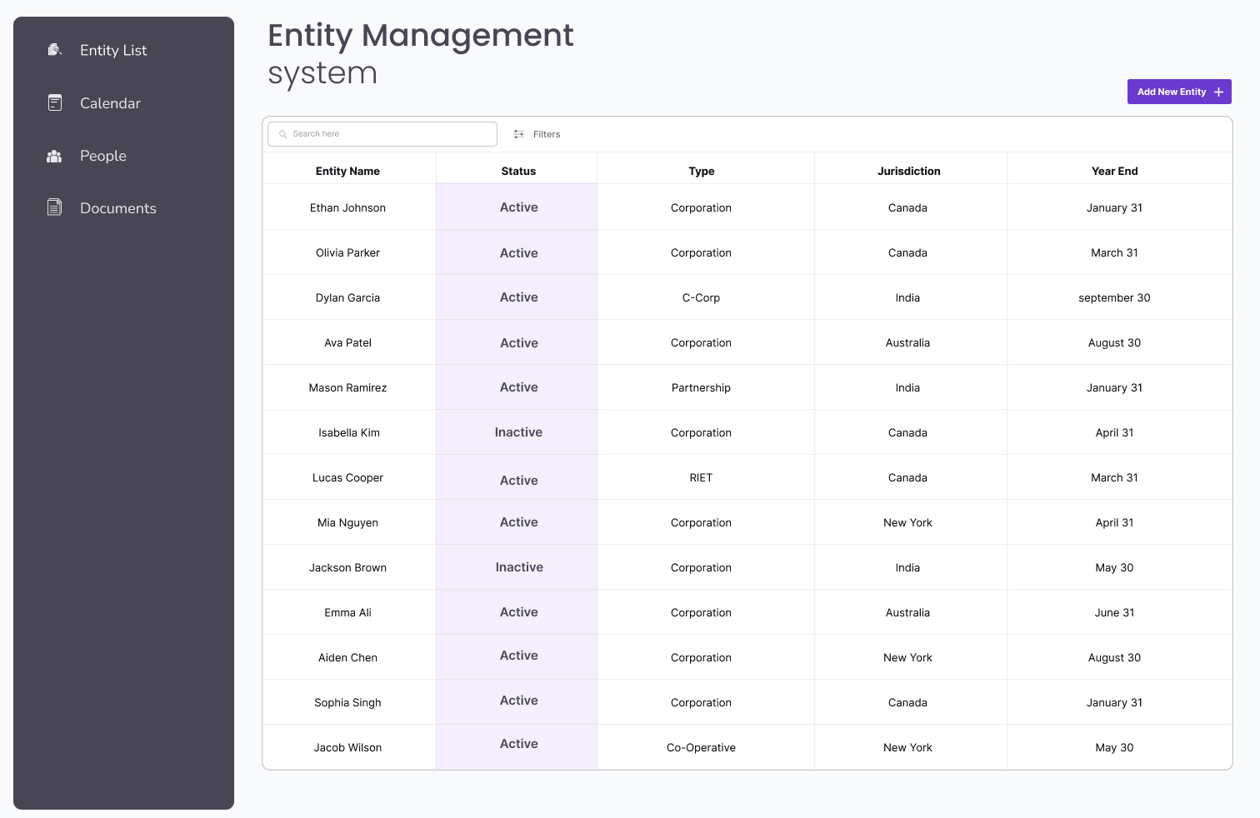Open the Filters panel
Screen dimensions: 1260x818
coord(547,133)
